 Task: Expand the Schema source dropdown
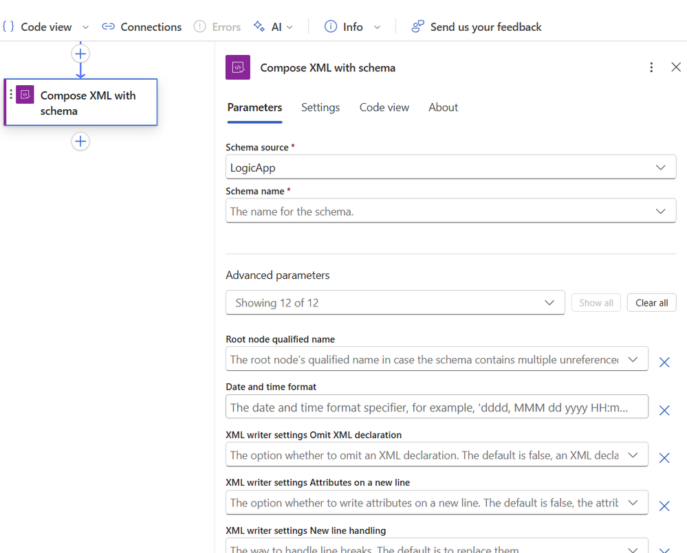point(450,168)
